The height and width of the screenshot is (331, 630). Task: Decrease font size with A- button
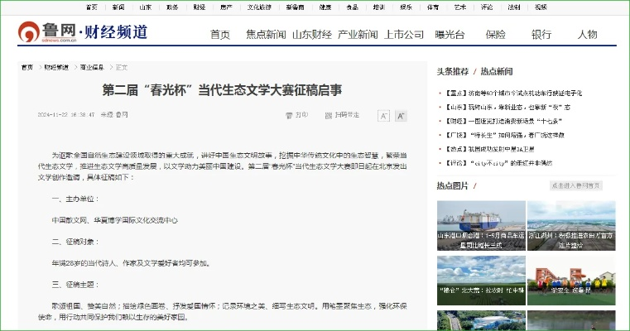[383, 115]
